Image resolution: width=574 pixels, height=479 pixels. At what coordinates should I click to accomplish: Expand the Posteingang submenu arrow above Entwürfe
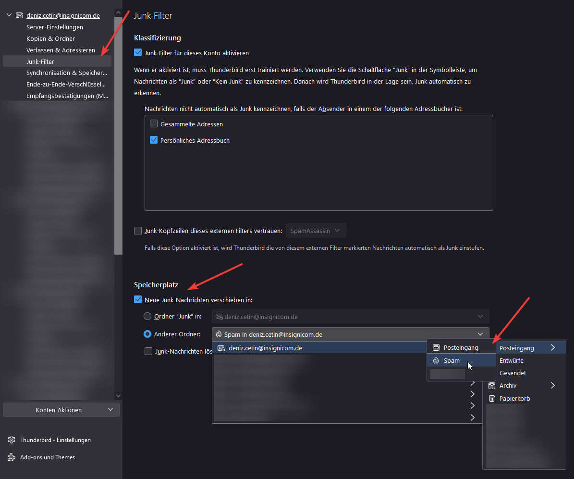click(x=553, y=347)
